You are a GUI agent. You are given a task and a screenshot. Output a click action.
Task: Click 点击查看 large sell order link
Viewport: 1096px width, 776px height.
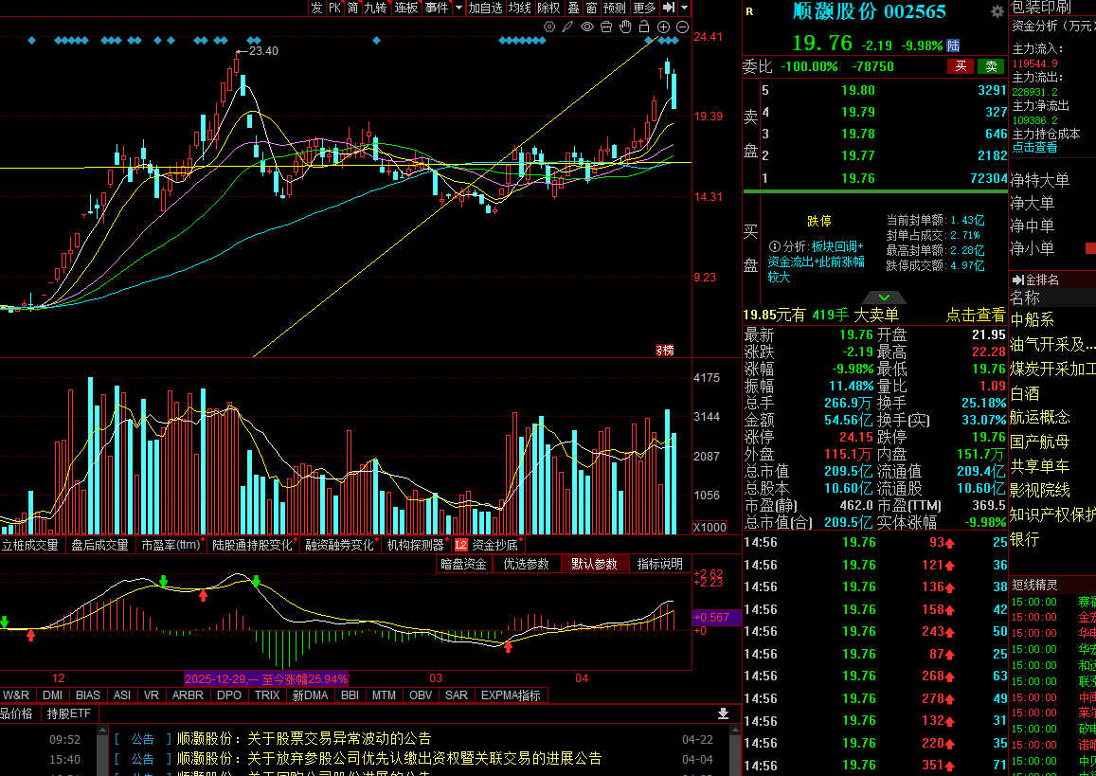[x=976, y=316]
